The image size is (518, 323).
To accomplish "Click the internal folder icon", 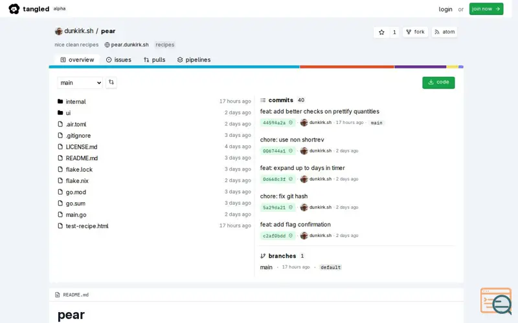I will point(60,101).
